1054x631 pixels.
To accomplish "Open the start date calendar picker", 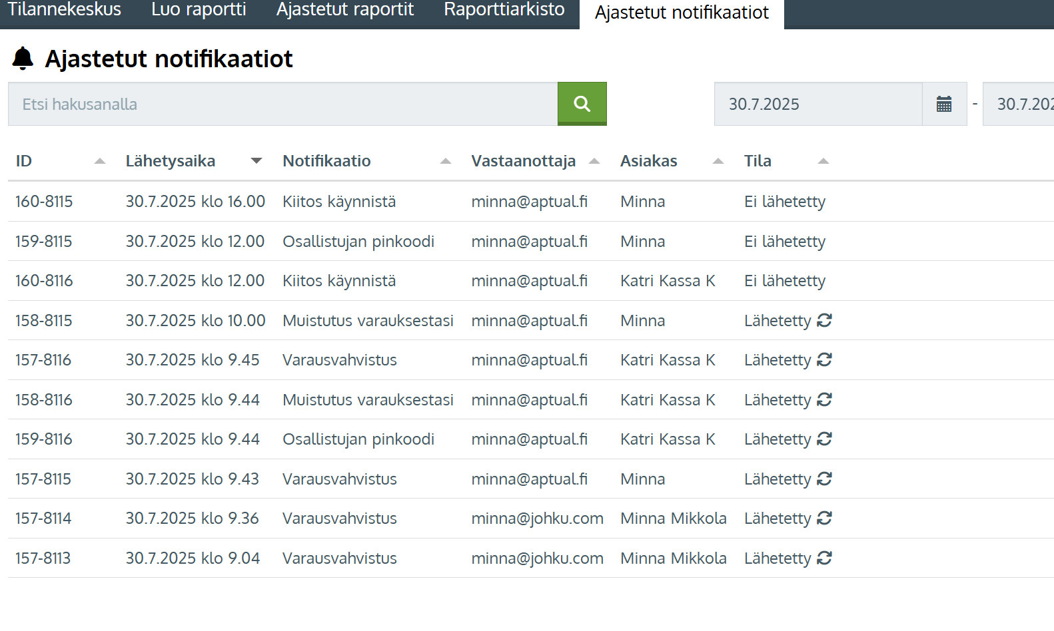I will (x=944, y=104).
